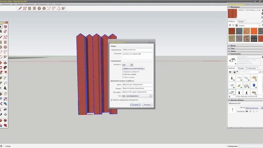Click 'Задать оси компонентов' button

[x=133, y=69]
